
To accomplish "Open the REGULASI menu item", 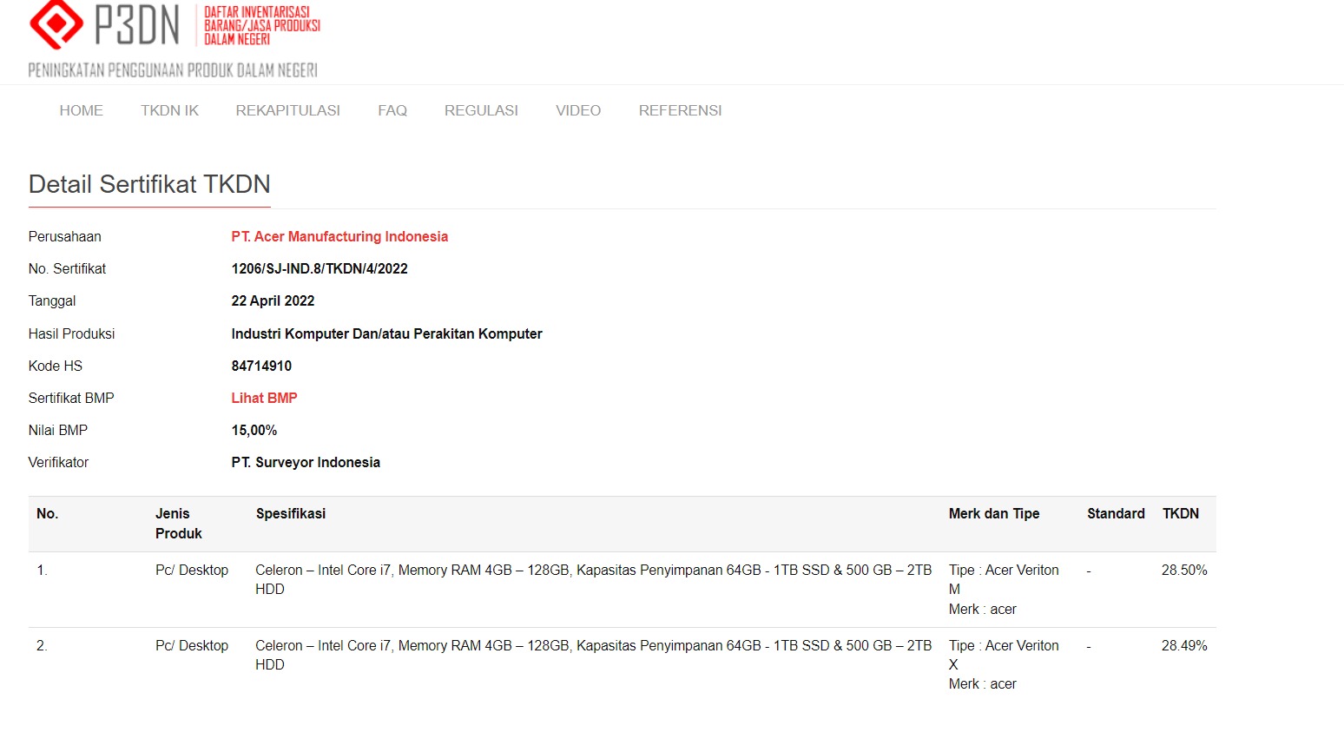I will (481, 110).
